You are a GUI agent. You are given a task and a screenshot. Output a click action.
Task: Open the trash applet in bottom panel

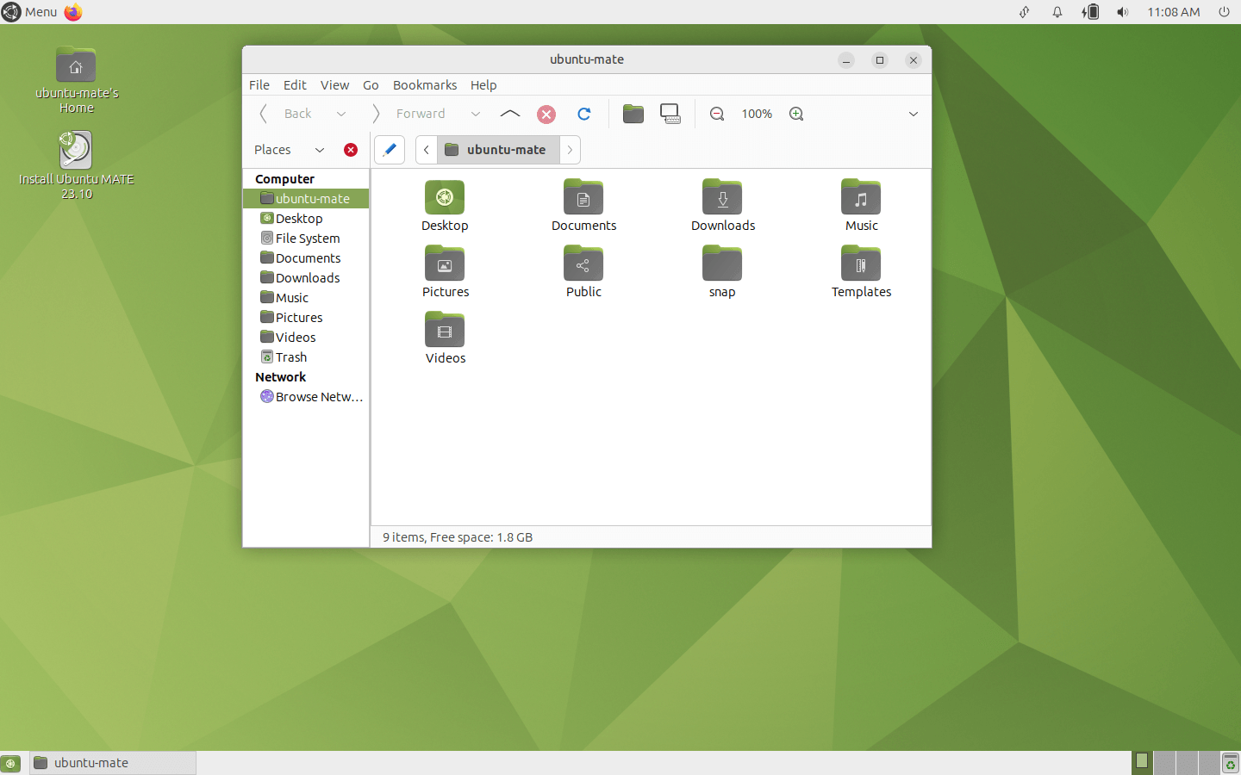pos(1231,763)
